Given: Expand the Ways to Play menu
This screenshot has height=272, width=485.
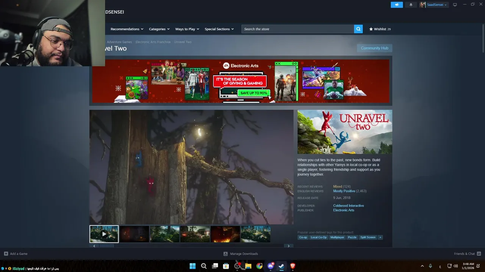Looking at the screenshot, I should point(187,29).
